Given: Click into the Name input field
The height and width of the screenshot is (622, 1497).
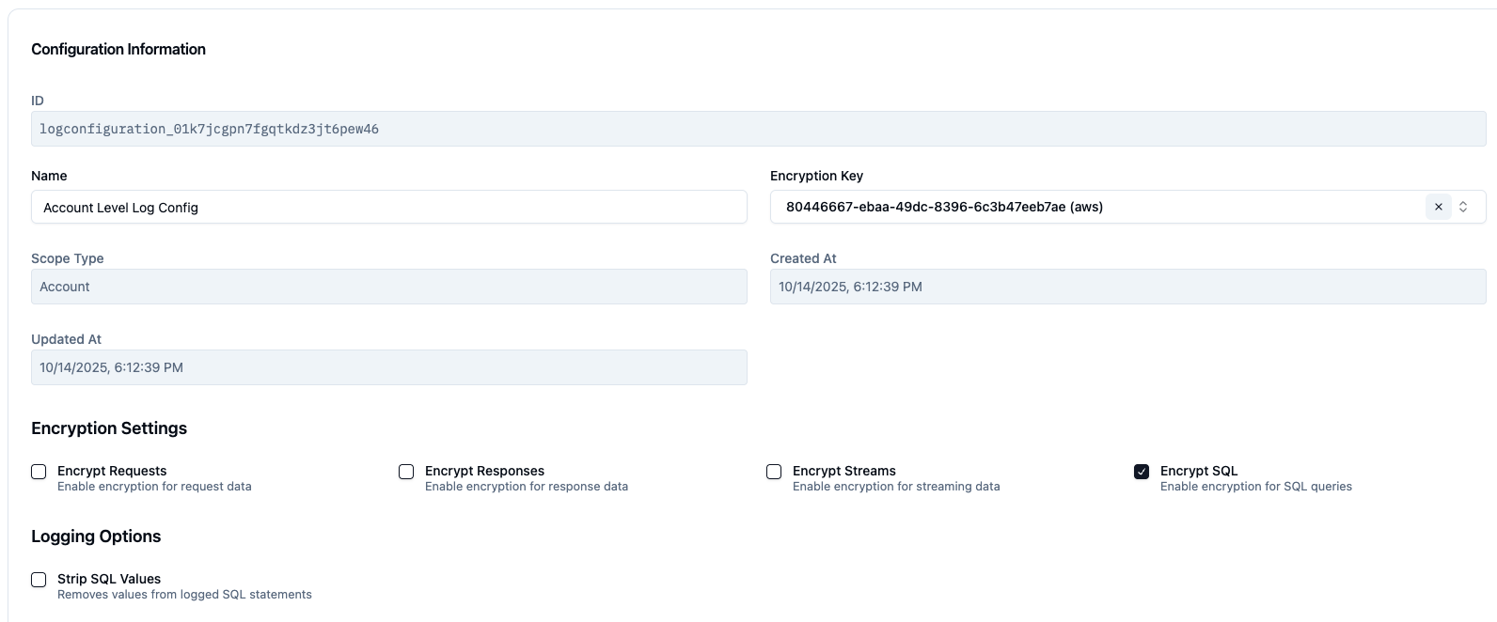Looking at the screenshot, I should click(388, 207).
